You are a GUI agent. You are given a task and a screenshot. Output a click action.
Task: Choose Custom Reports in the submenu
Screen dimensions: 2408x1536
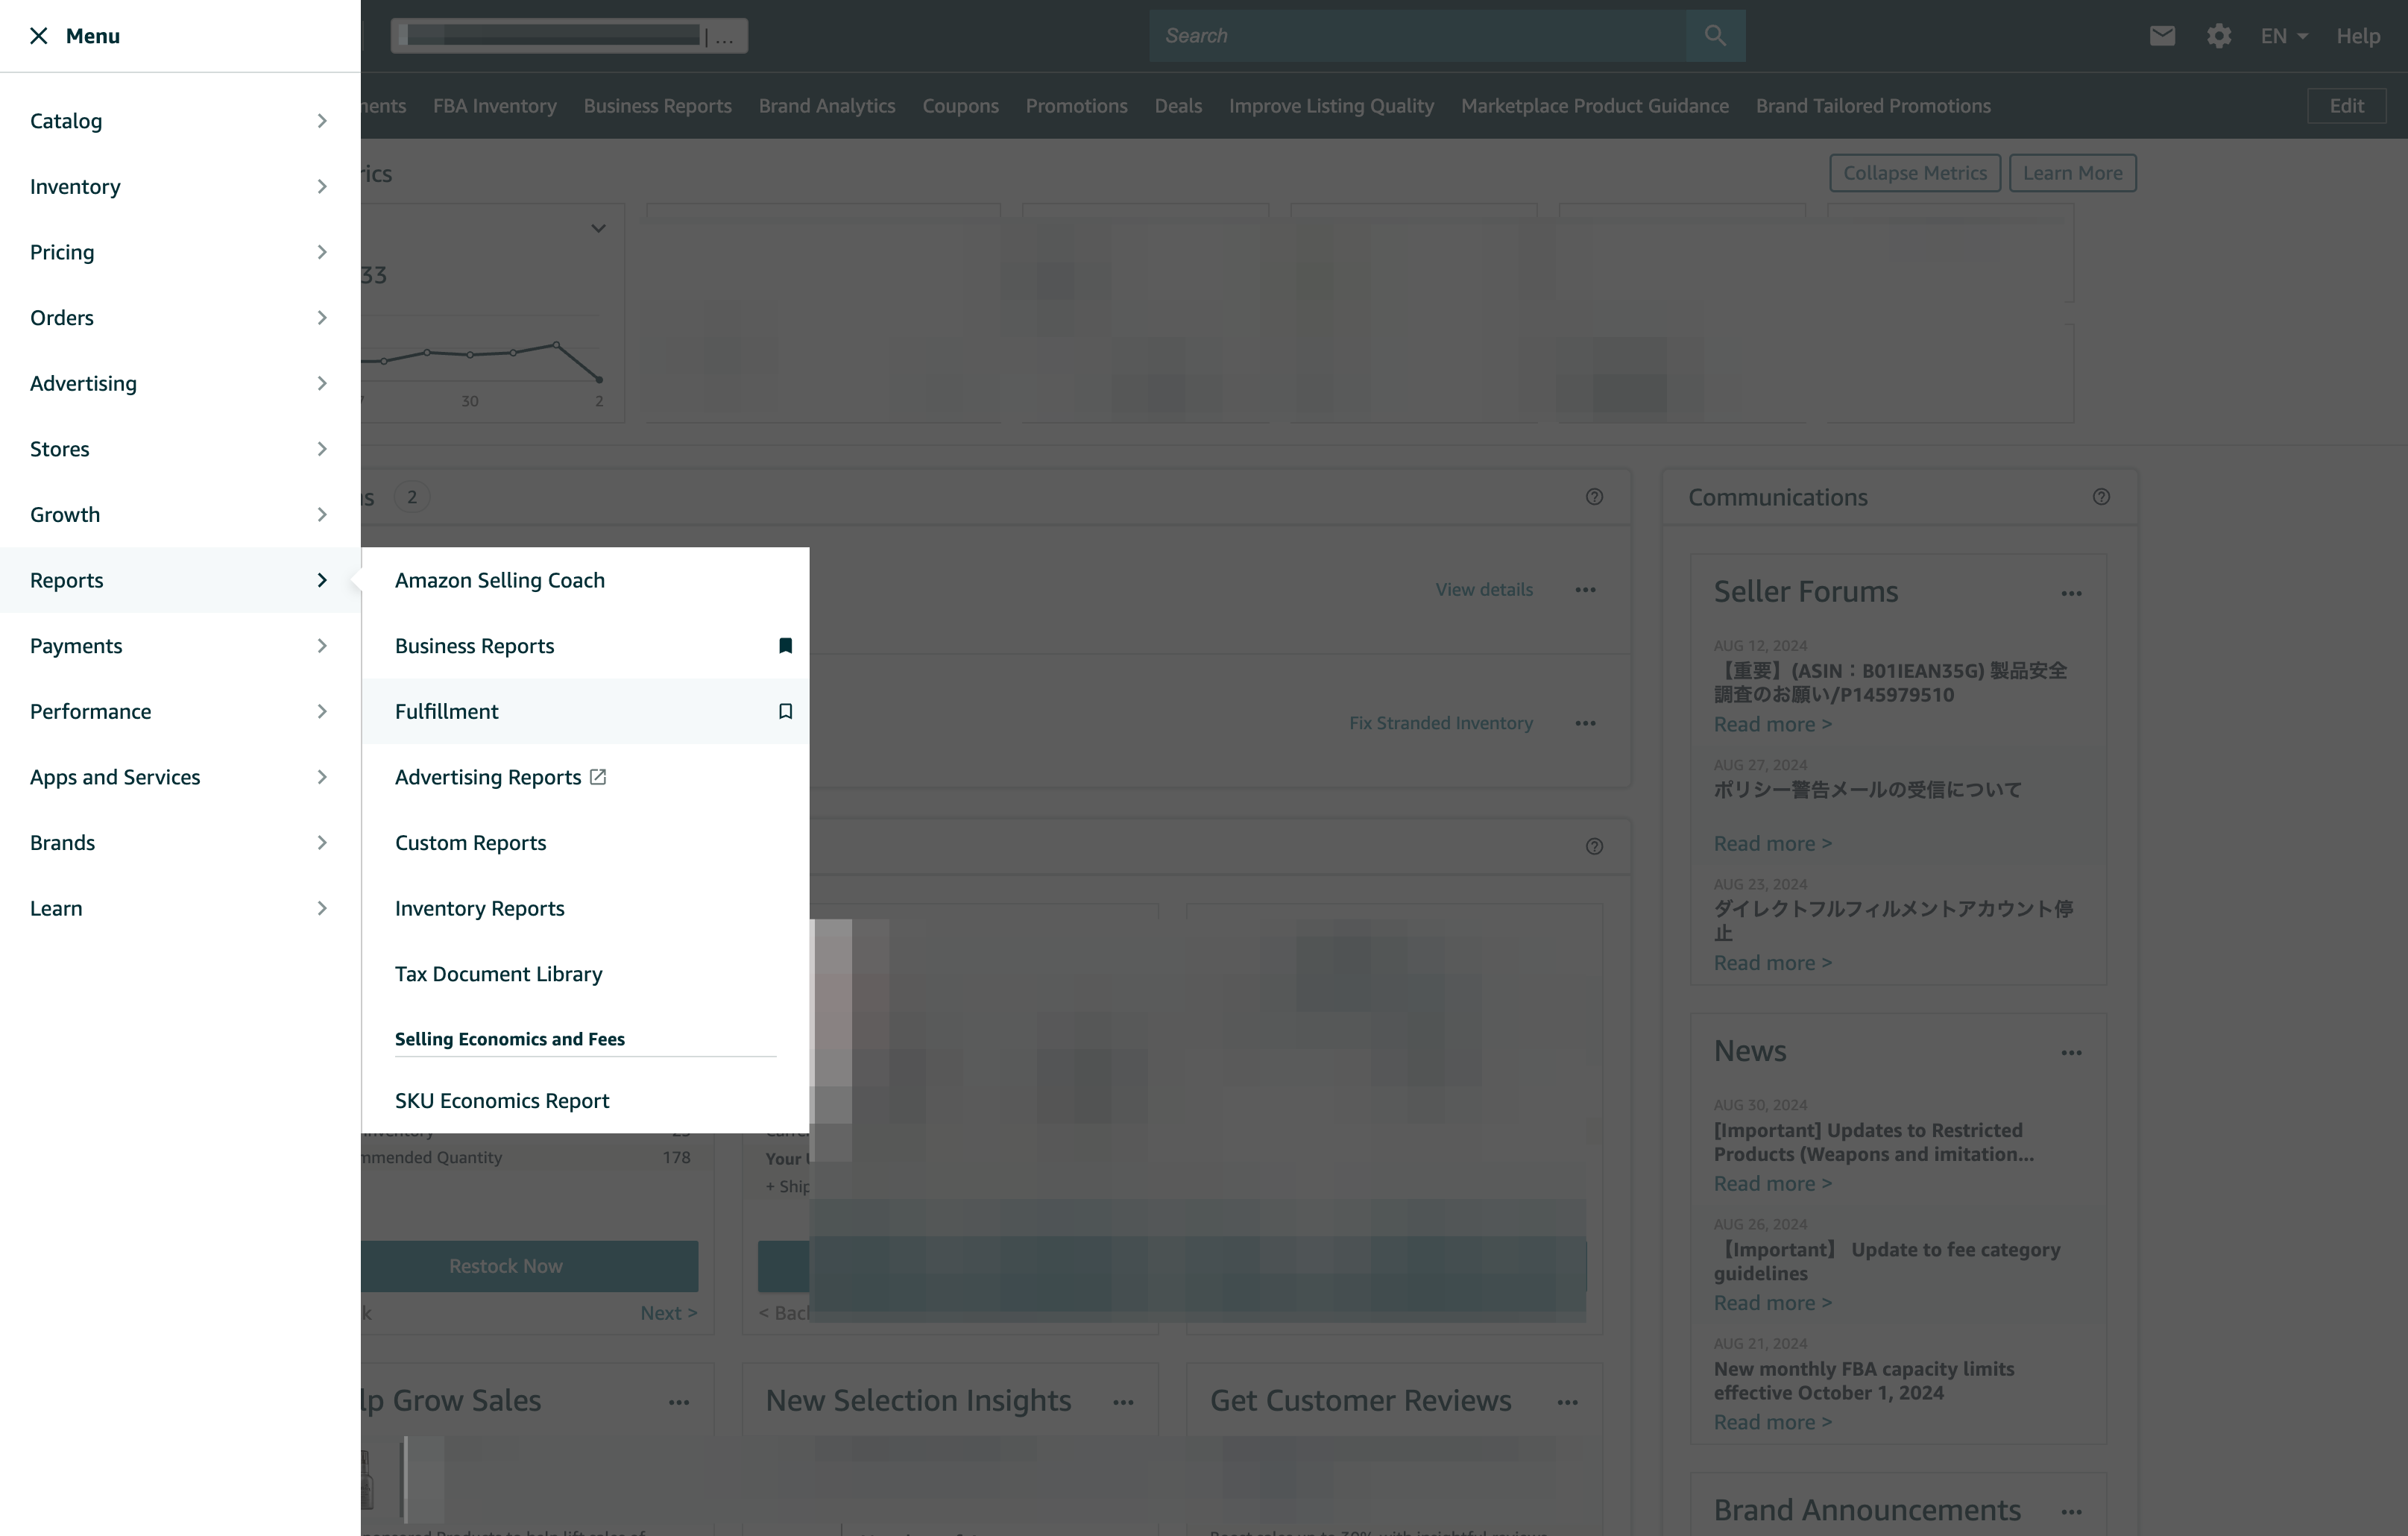pos(585,843)
